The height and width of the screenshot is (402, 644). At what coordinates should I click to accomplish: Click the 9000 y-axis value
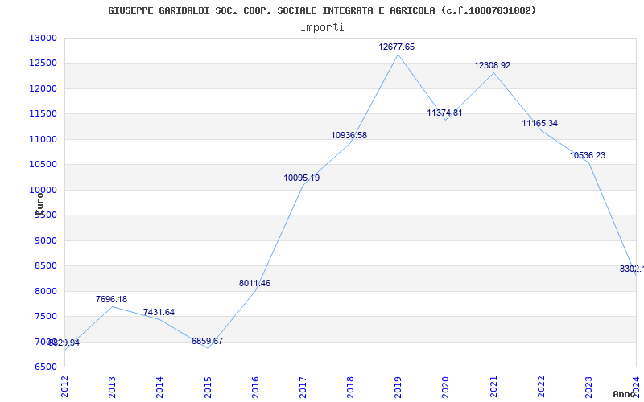pyautogui.click(x=46, y=240)
